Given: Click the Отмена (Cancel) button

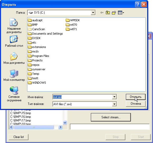Looking at the screenshot, I should click(x=136, y=104).
